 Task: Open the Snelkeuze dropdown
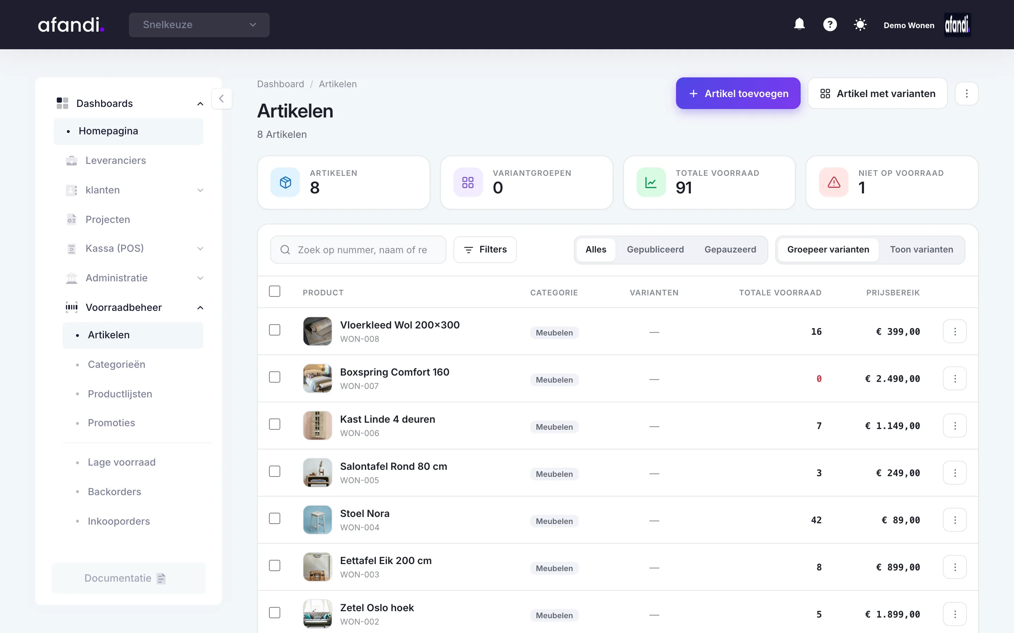[x=199, y=25]
